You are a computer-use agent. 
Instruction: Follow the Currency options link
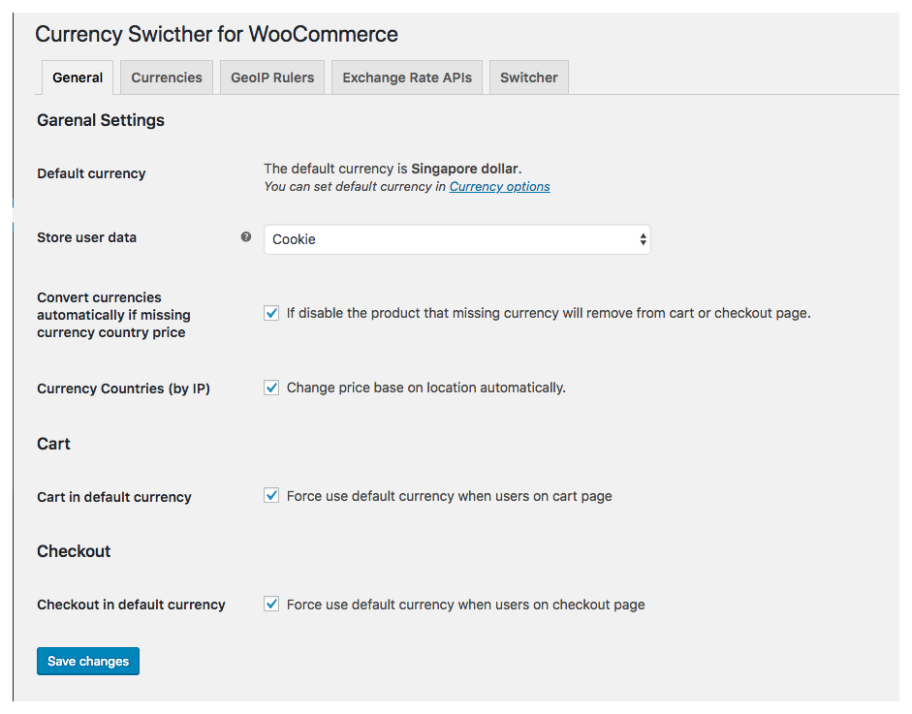(500, 187)
